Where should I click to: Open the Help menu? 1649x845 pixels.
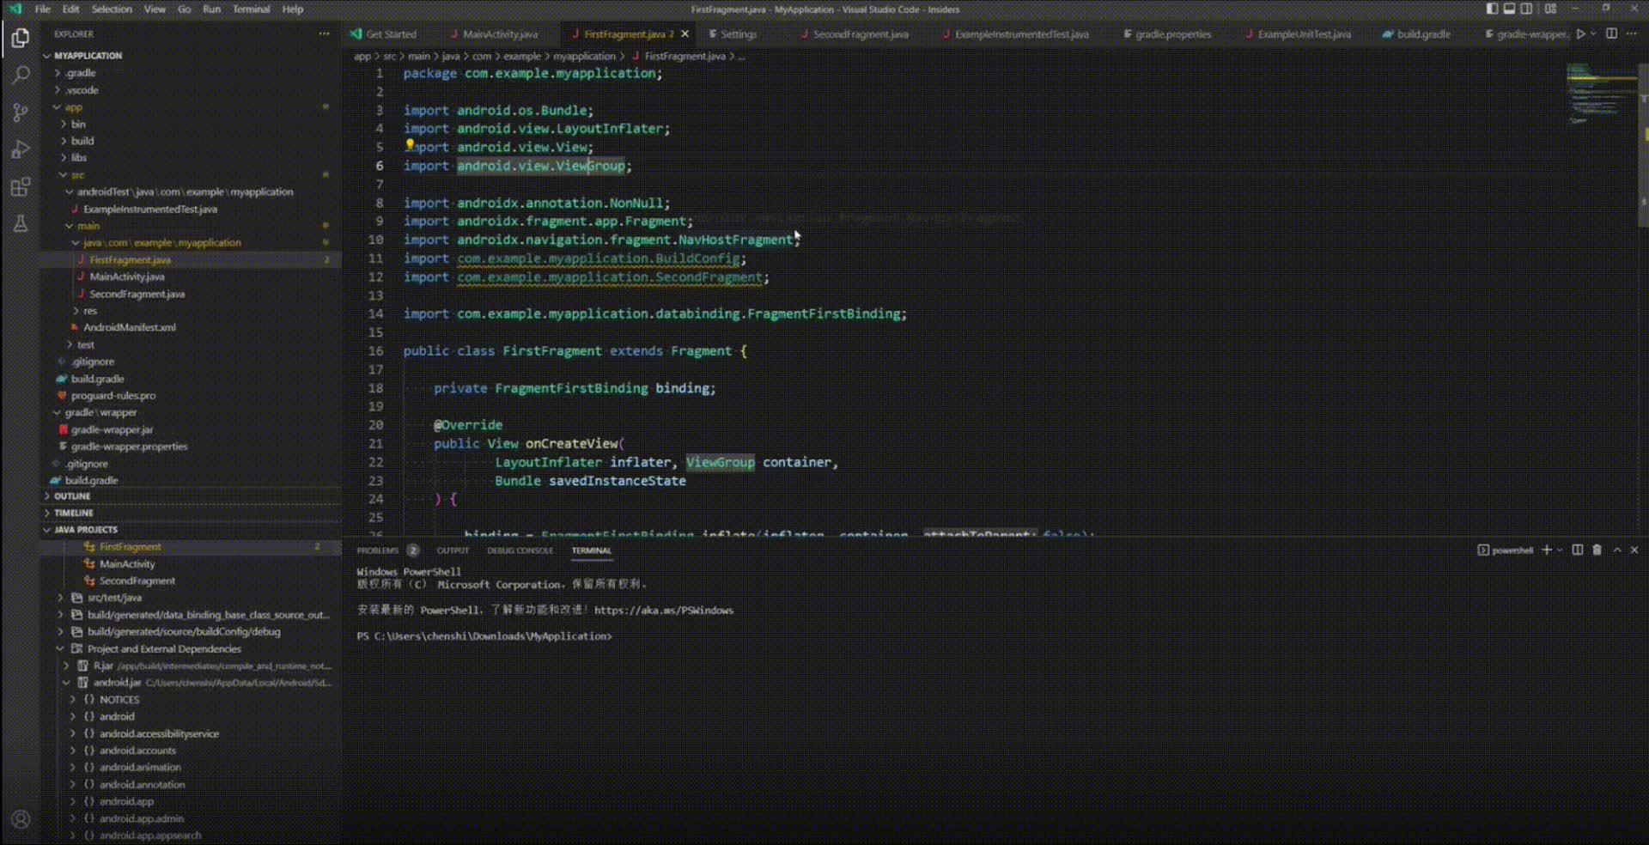pos(293,9)
